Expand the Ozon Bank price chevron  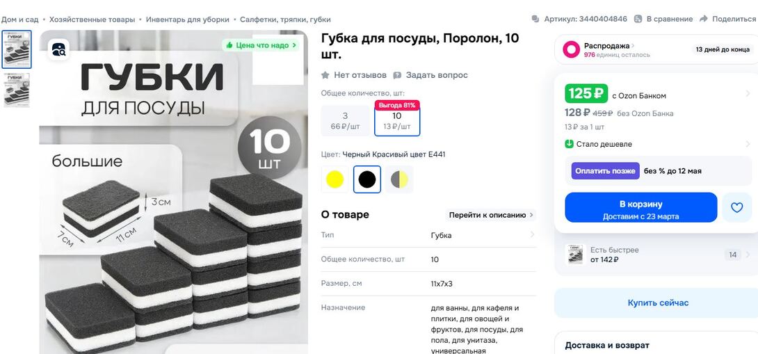point(748,94)
